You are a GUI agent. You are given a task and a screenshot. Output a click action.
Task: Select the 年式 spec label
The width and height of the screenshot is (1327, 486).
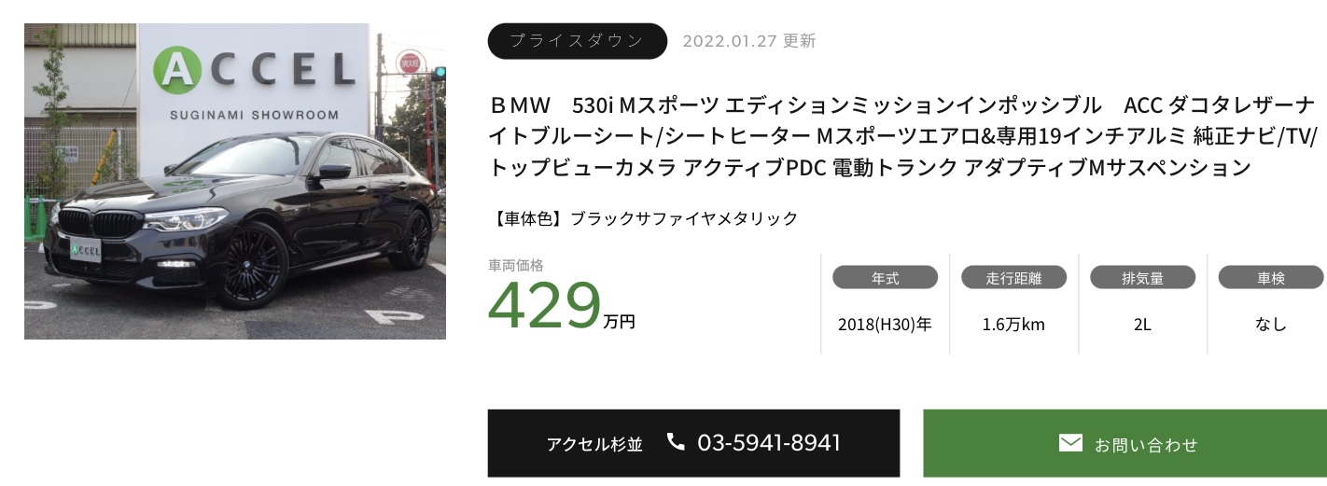885,278
